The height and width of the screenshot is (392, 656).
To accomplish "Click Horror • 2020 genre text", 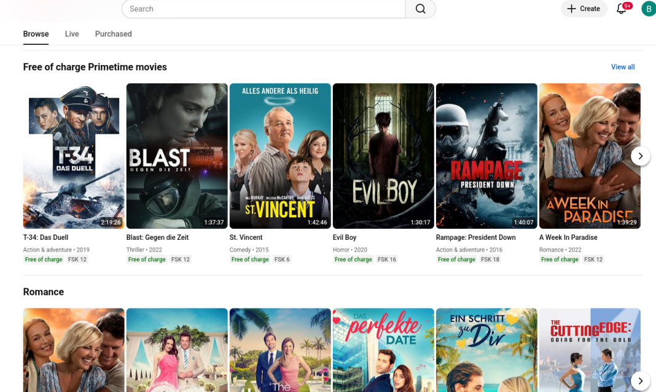I will [349, 250].
